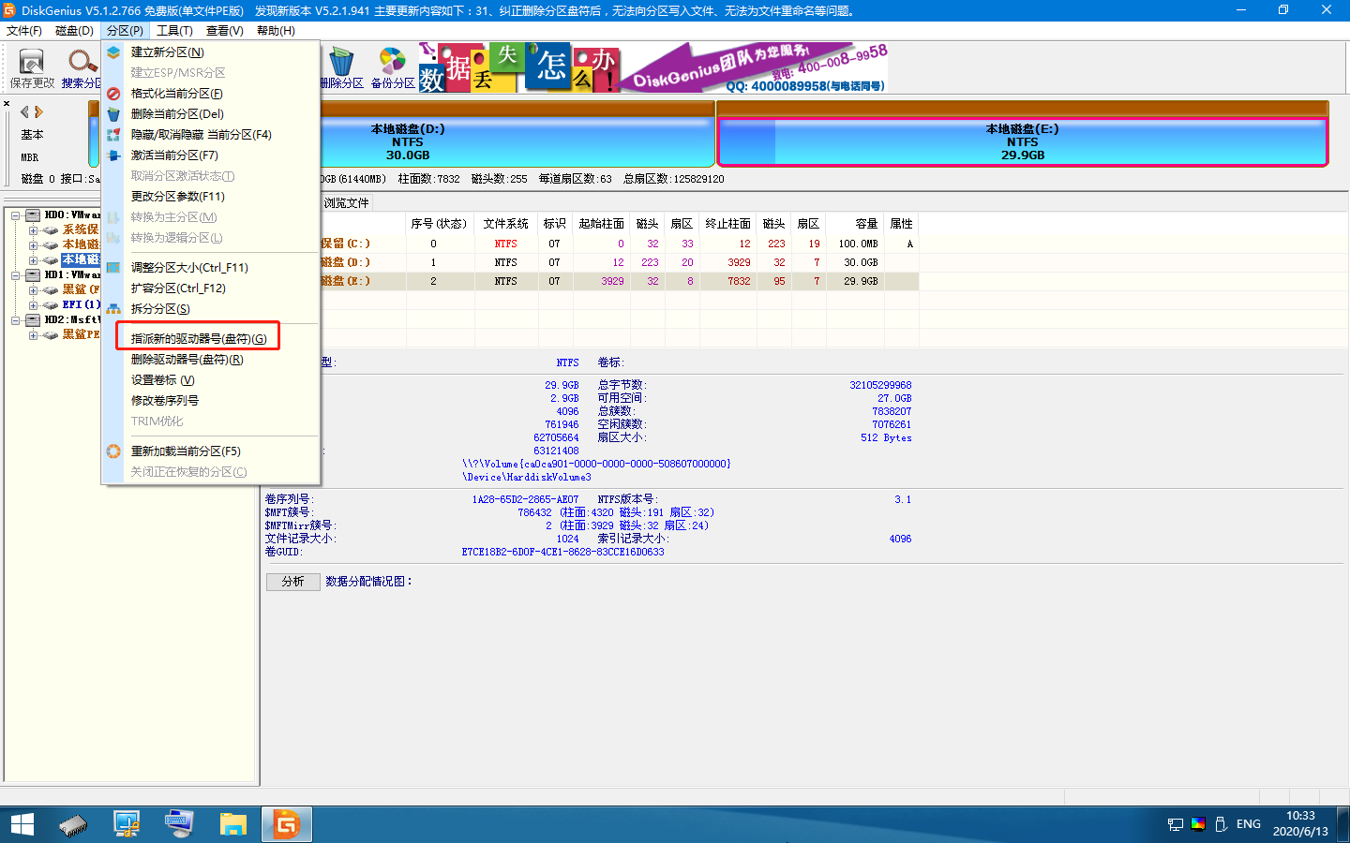Select the 本地磁盘(E:) 29.9GB partition bar
1350x843 pixels.
(x=1023, y=142)
